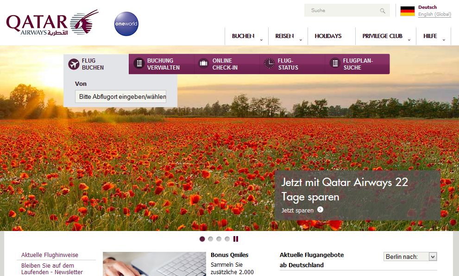Switch language to English (Global)
459x276 pixels.
click(x=435, y=14)
